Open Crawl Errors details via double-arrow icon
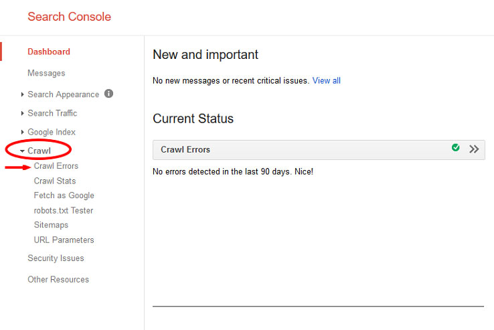The width and height of the screenshot is (494, 330). 474,149
